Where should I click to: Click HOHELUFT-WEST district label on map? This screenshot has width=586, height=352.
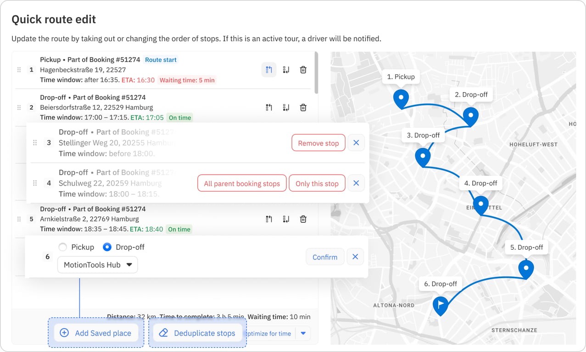coord(533,144)
